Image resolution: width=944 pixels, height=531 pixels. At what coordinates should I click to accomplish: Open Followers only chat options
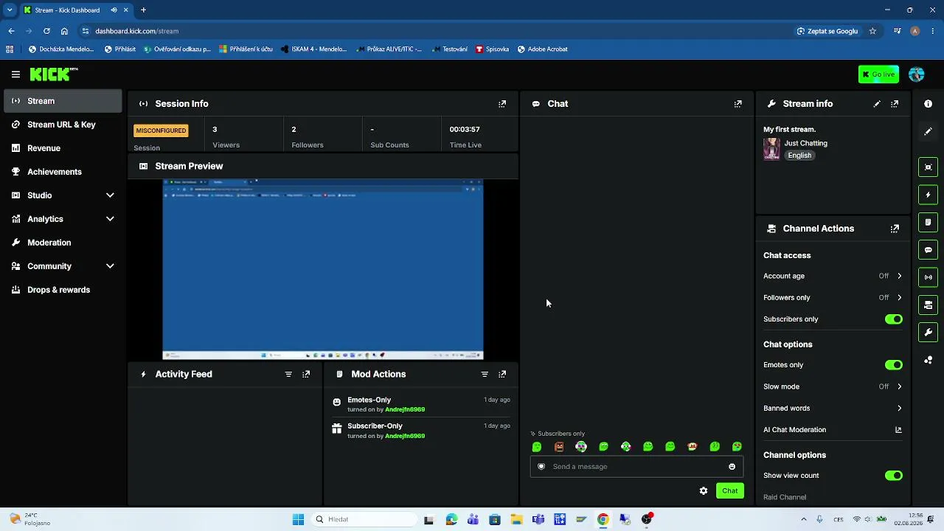click(x=833, y=298)
